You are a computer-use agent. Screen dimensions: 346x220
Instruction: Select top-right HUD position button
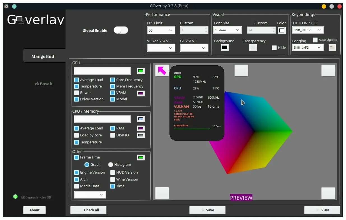(328, 70)
